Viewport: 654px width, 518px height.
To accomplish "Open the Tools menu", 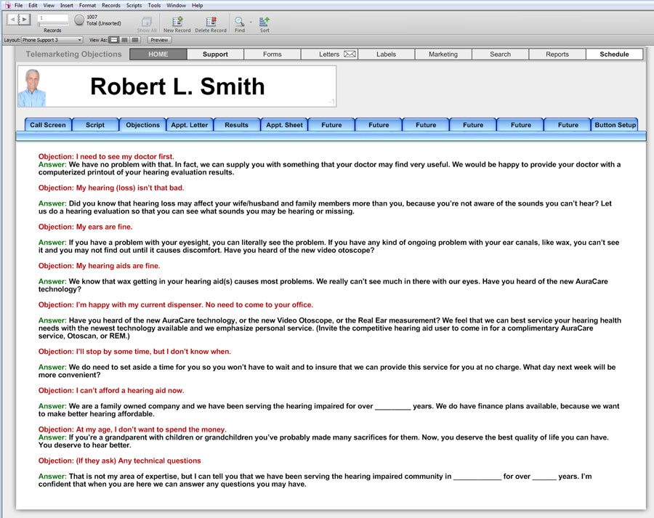I will click(x=154, y=5).
